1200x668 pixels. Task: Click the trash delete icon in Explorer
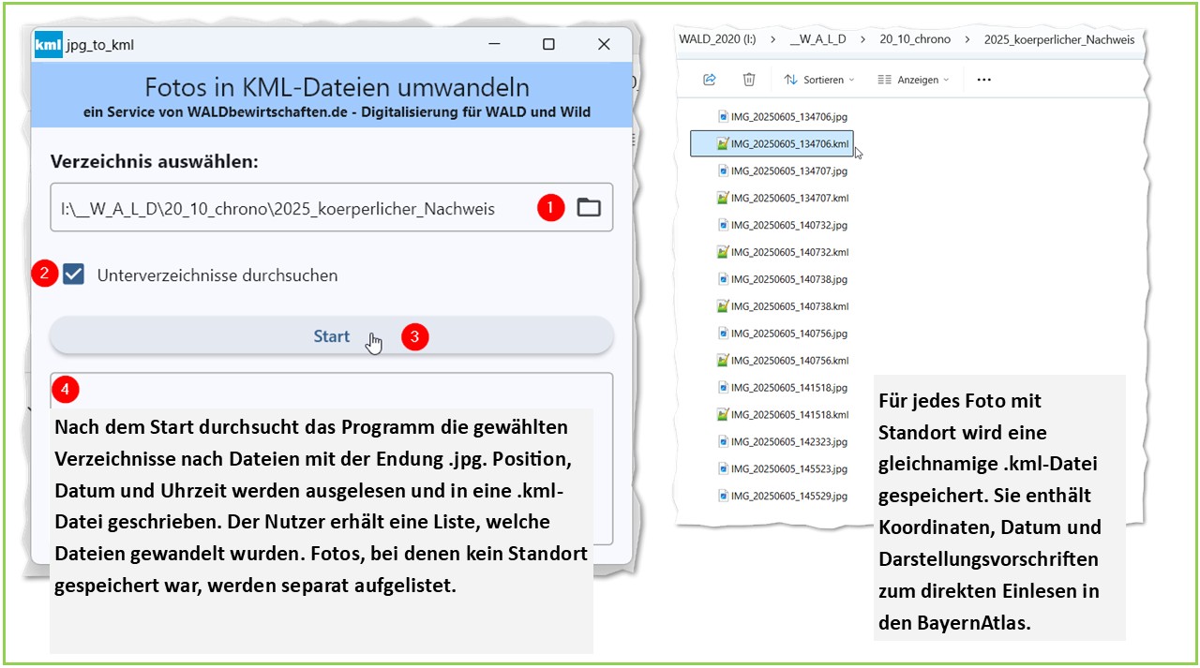749,80
